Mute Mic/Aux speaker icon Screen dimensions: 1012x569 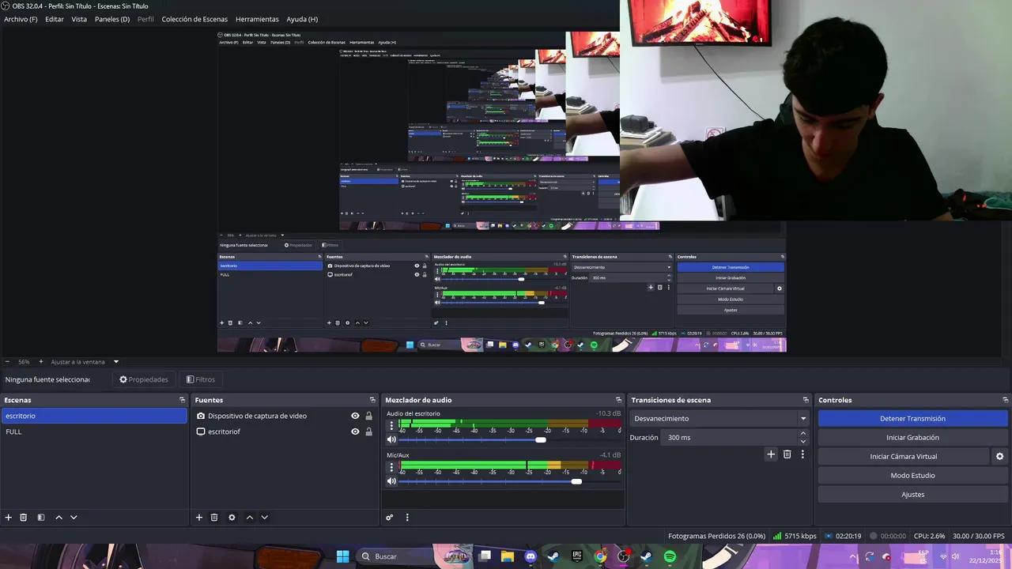coord(391,481)
